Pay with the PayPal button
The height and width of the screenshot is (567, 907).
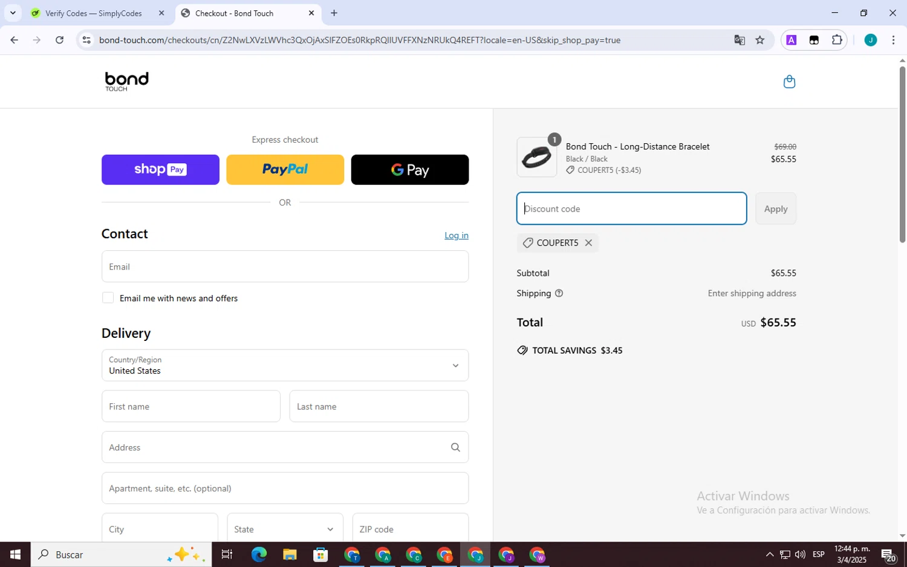pyautogui.click(x=285, y=170)
